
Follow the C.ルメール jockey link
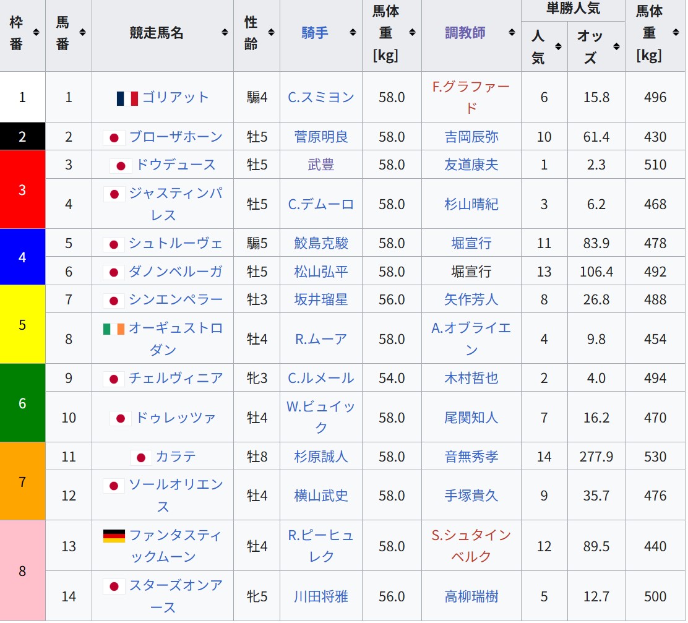(320, 378)
